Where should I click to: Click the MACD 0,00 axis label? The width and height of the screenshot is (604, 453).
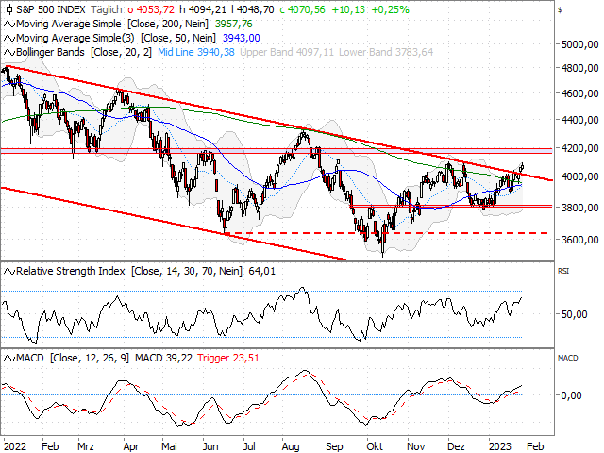click(571, 395)
